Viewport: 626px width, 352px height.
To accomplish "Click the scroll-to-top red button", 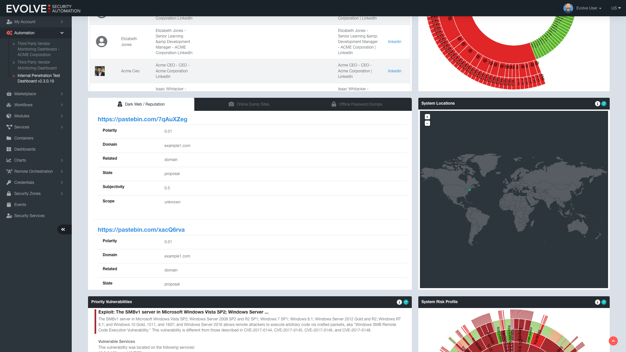I will (613, 341).
